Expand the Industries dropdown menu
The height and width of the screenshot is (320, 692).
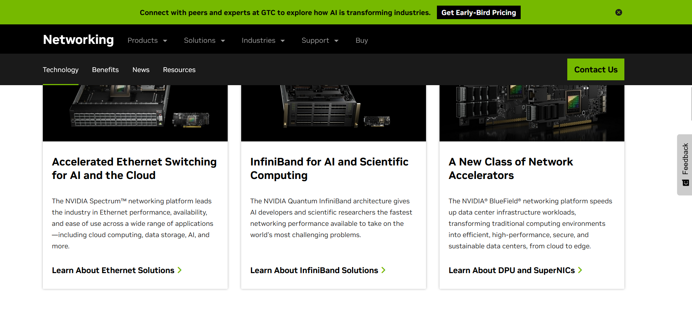tap(263, 41)
